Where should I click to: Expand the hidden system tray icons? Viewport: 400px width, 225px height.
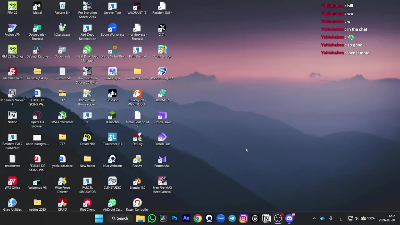point(314,218)
